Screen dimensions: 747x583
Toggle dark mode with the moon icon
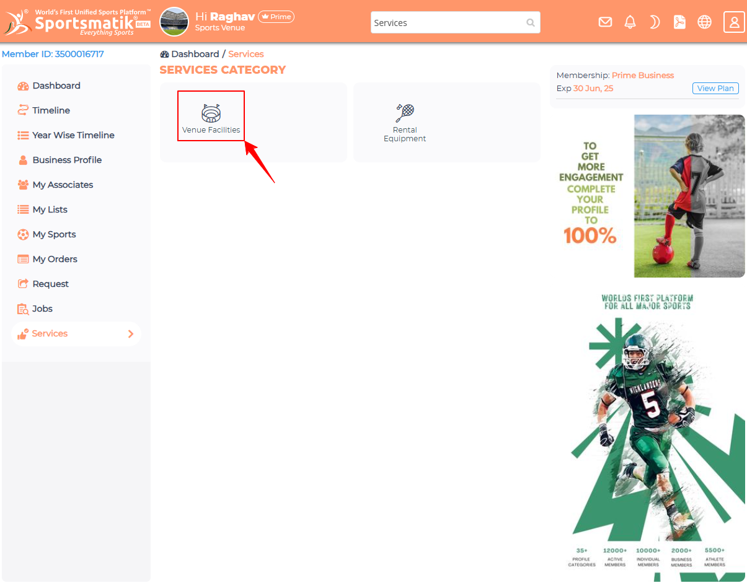[655, 22]
